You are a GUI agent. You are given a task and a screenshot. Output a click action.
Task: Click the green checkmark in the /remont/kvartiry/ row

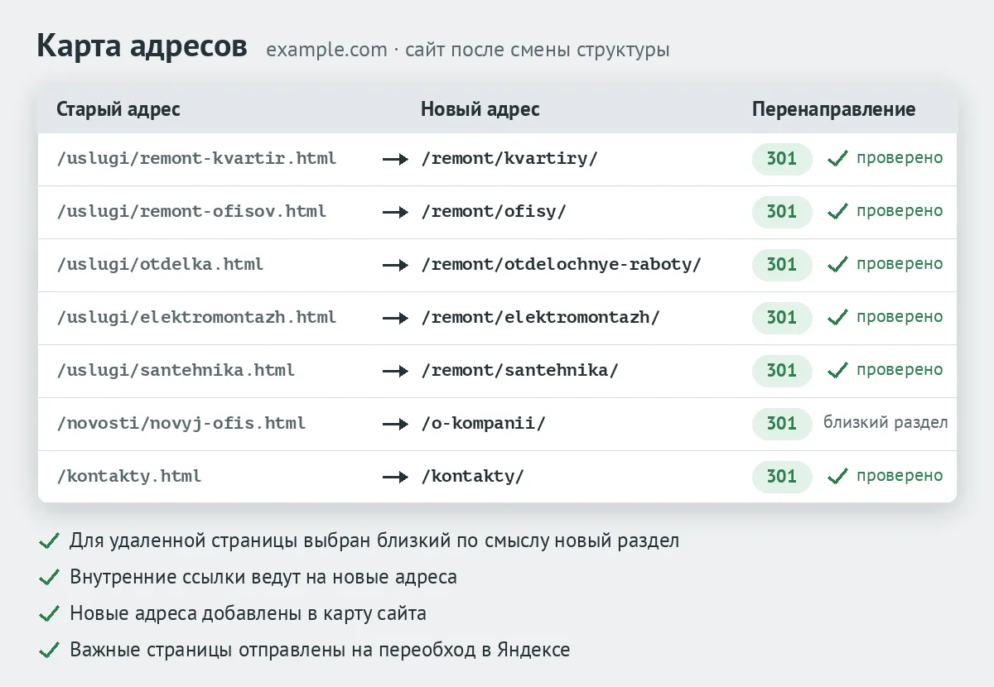(837, 159)
